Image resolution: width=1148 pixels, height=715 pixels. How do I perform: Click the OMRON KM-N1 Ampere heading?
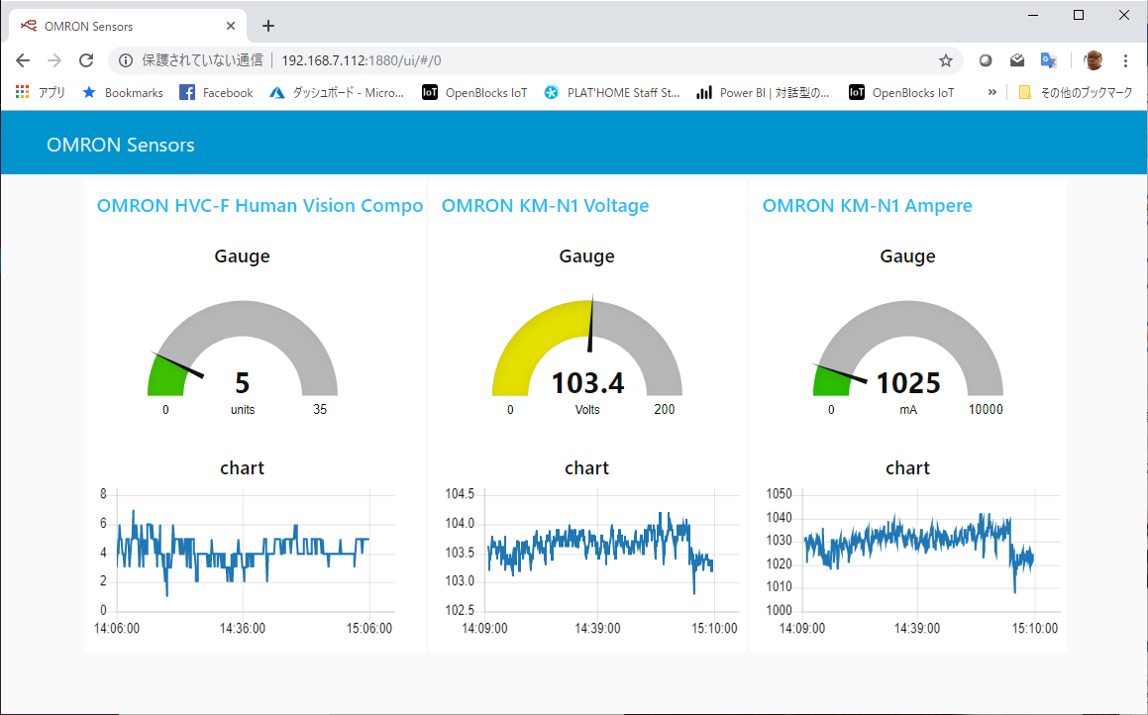pyautogui.click(x=868, y=206)
